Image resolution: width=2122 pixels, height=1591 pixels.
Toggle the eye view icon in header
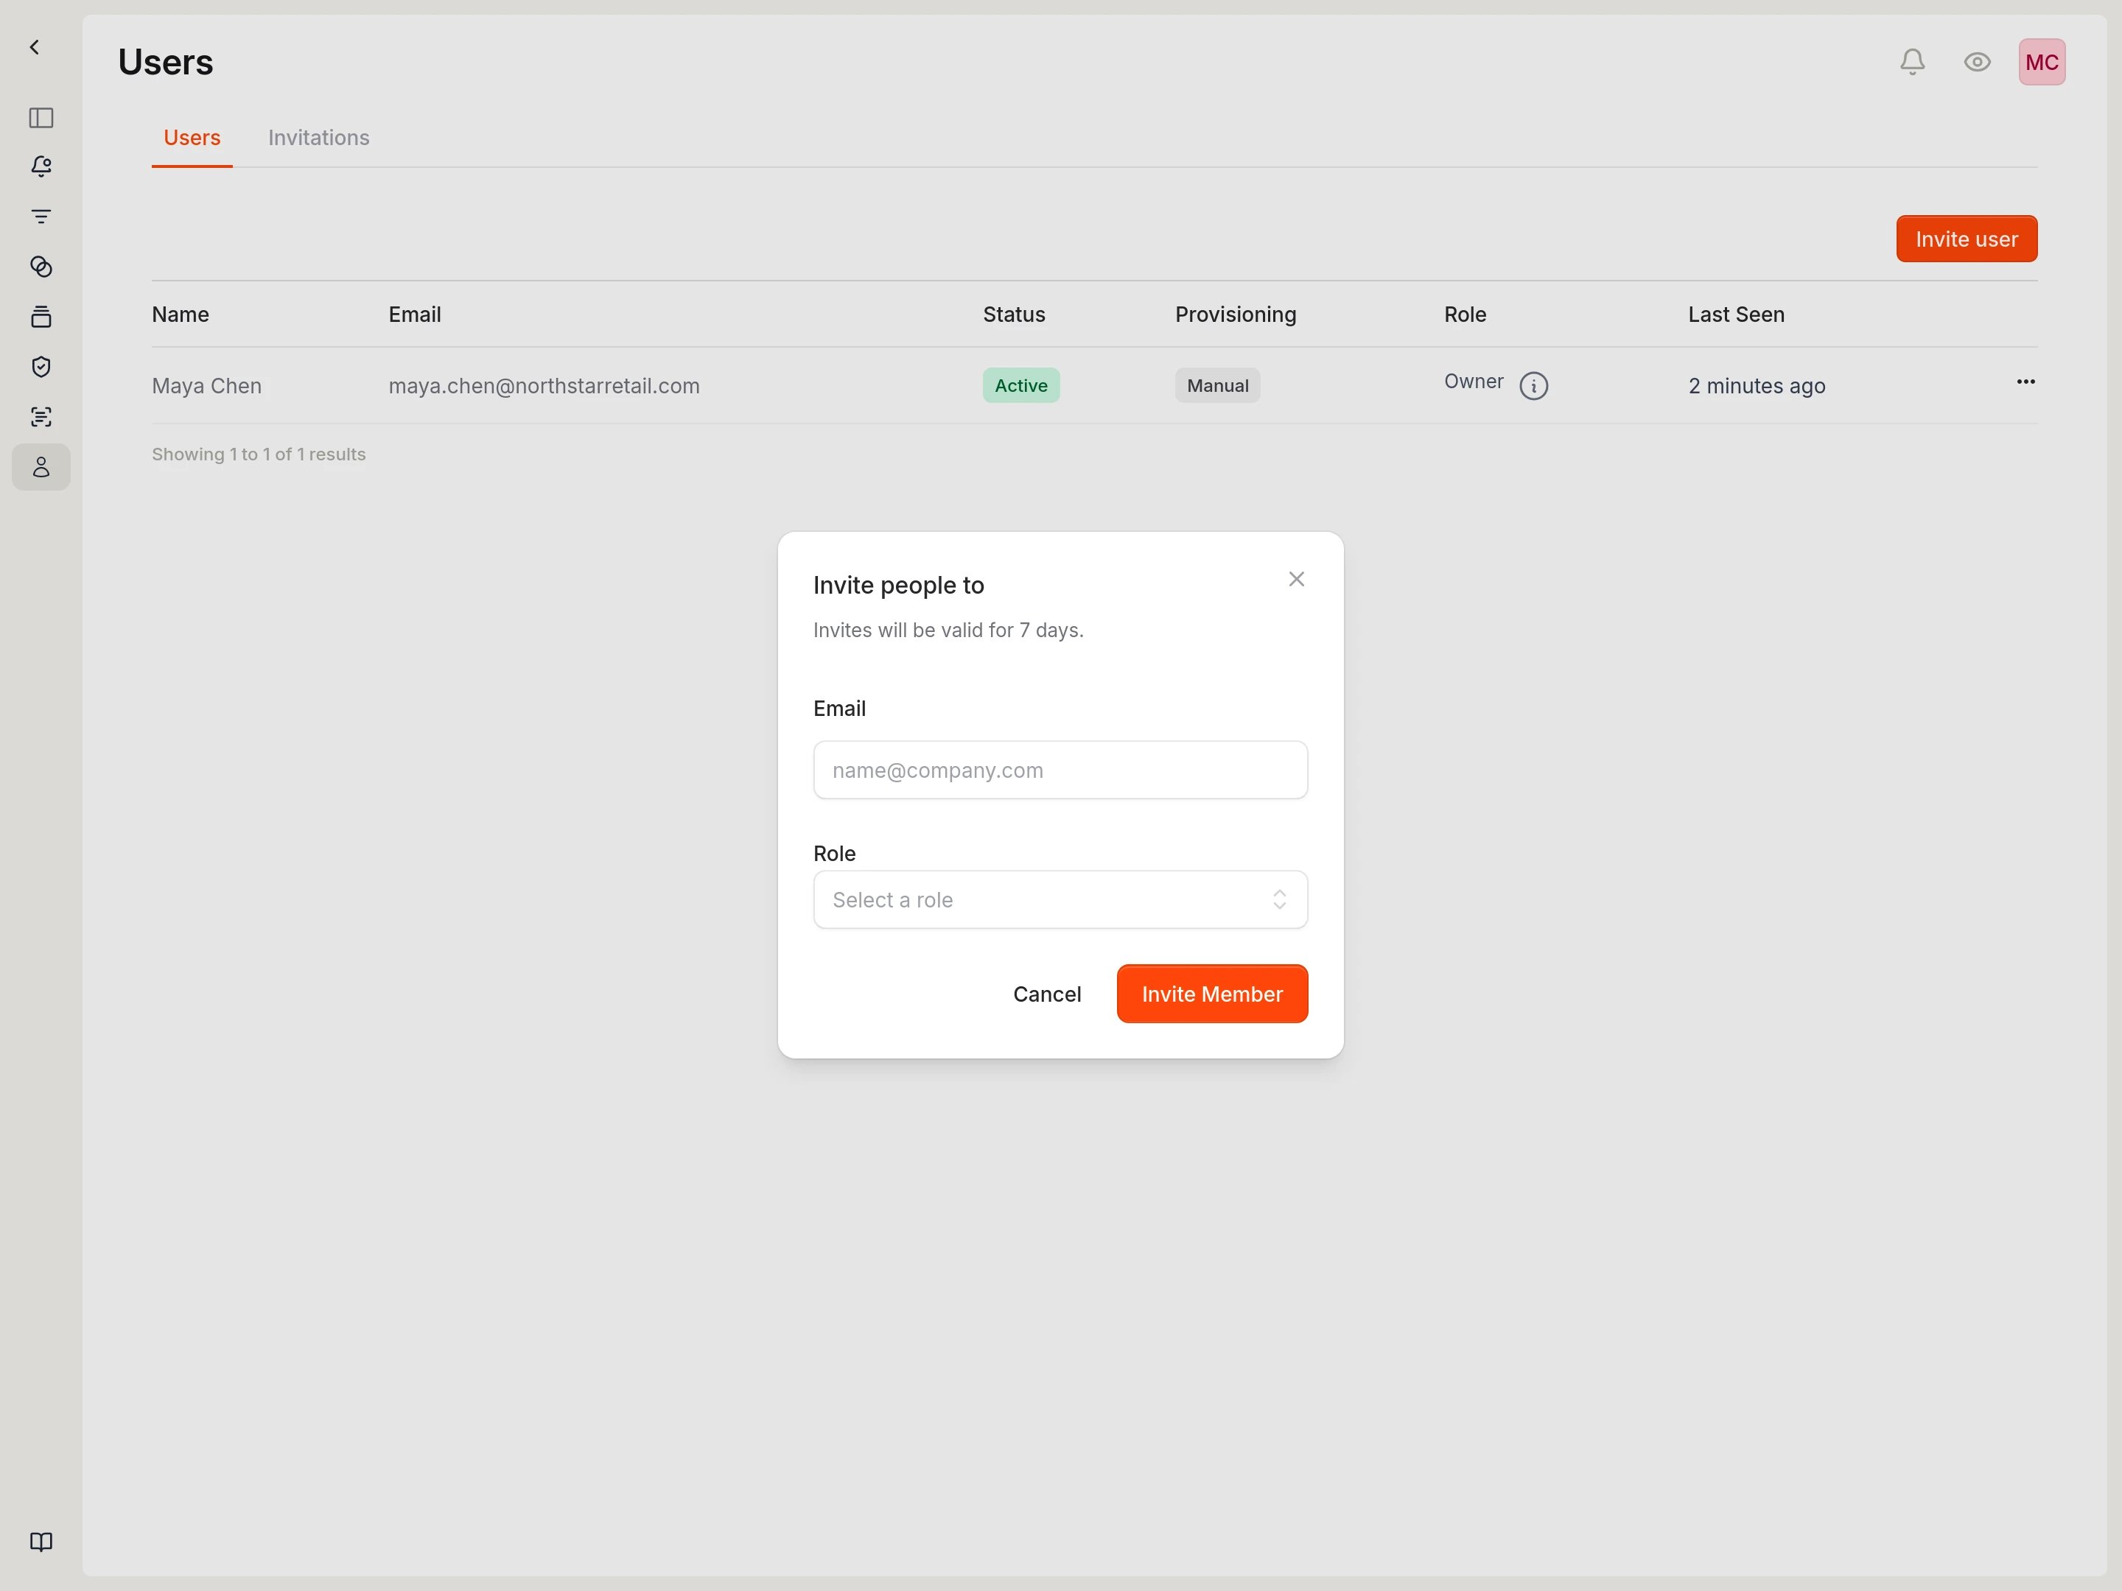click(x=1977, y=63)
